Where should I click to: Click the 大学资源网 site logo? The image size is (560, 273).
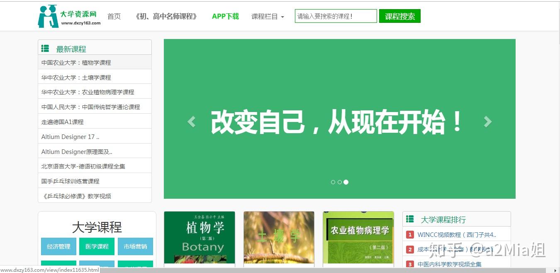pos(69,16)
